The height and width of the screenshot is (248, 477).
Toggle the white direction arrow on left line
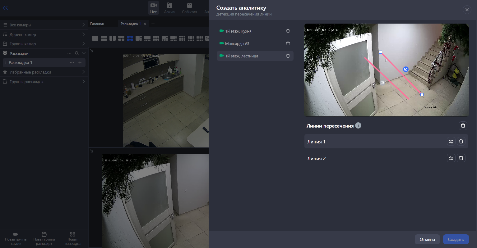(382, 83)
